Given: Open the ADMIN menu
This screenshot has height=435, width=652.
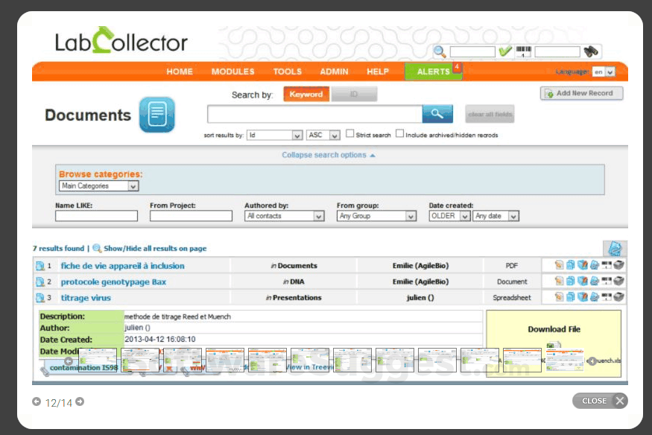Looking at the screenshot, I should 334,72.
